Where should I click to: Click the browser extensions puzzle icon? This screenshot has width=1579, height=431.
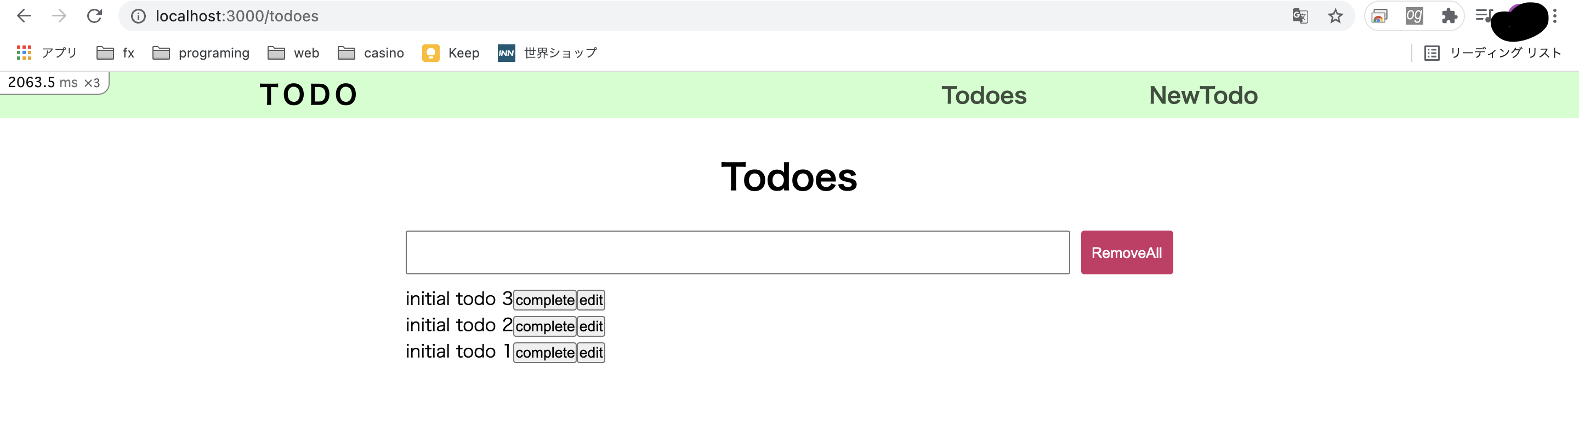point(1450,16)
